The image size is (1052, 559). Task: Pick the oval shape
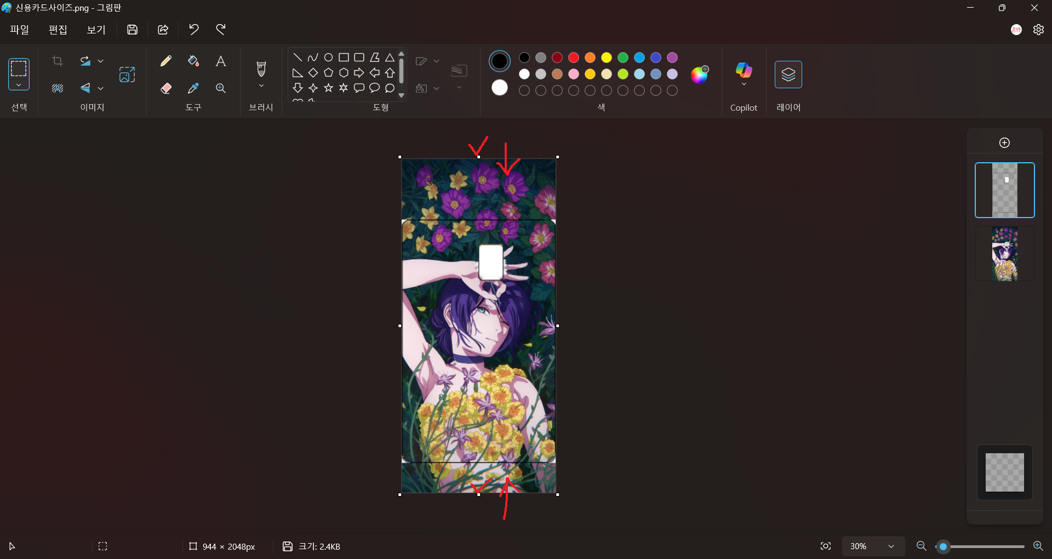tap(328, 57)
